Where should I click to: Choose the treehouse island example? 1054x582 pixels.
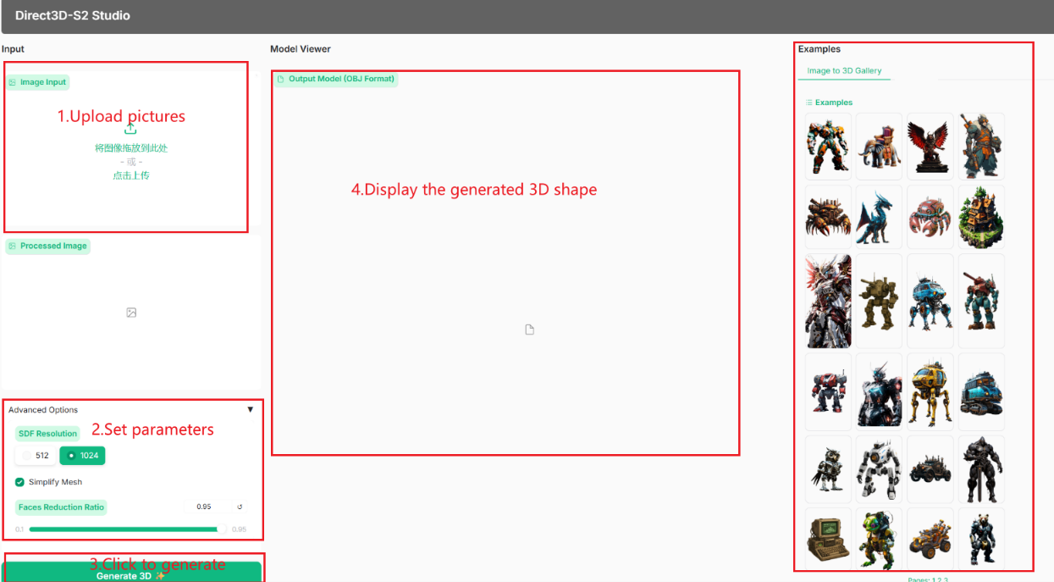980,217
